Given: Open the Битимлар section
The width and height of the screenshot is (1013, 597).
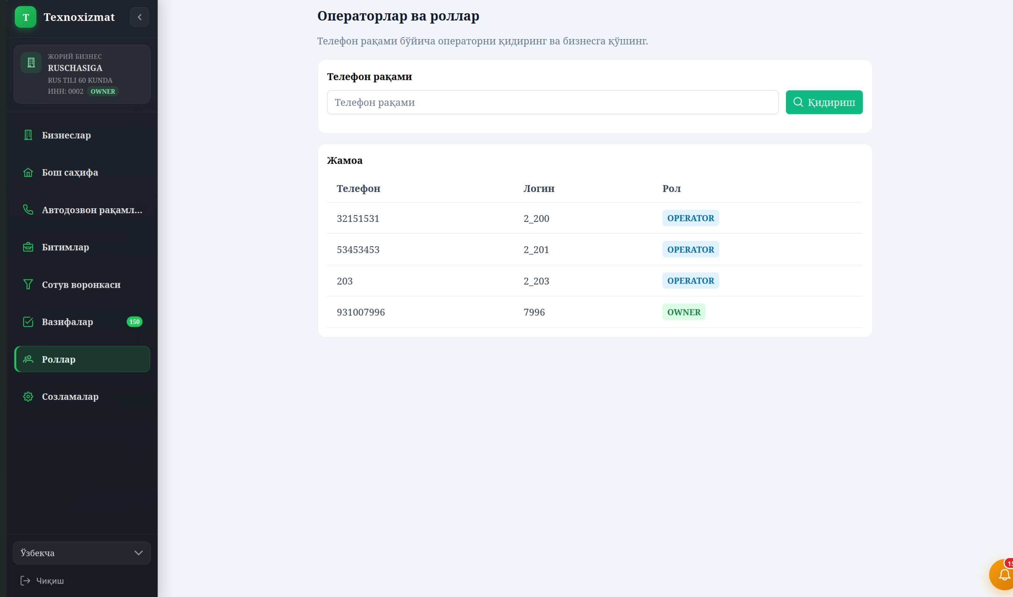Looking at the screenshot, I should point(82,247).
